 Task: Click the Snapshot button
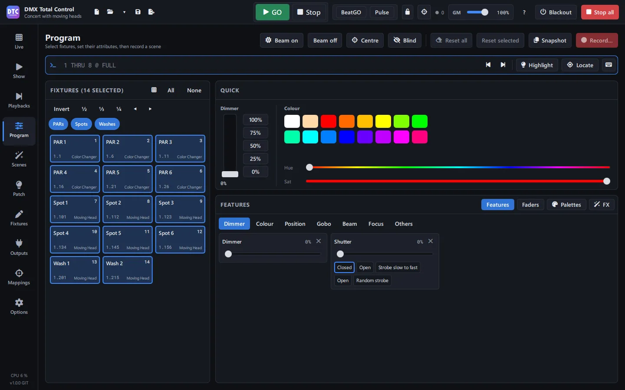click(550, 40)
